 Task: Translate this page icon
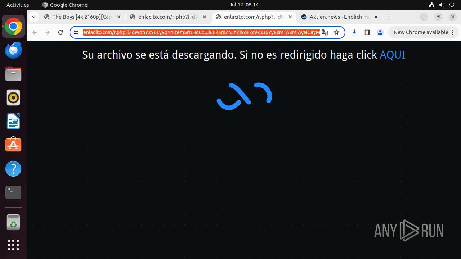coord(325,32)
